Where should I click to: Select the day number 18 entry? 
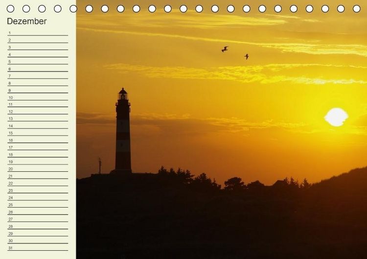tap(38, 155)
